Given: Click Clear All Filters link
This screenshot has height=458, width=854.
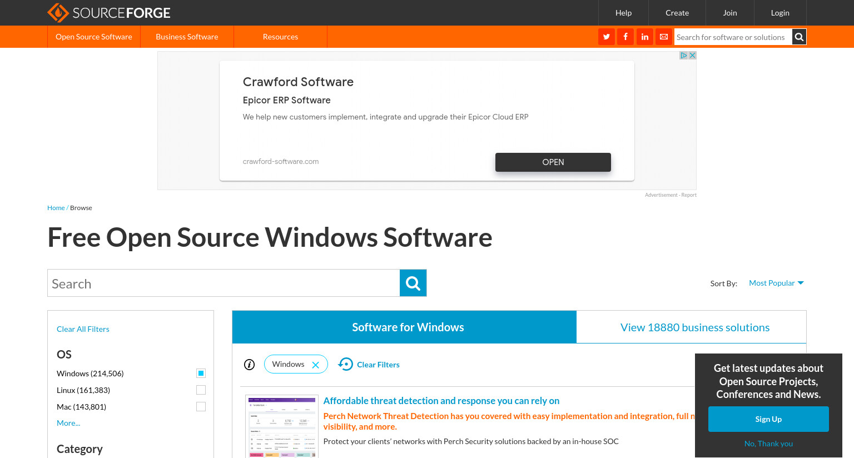Looking at the screenshot, I should pos(83,329).
